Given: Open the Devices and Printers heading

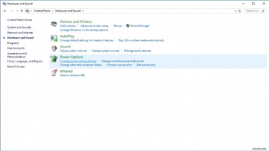Looking at the screenshot, I should tap(76, 21).
